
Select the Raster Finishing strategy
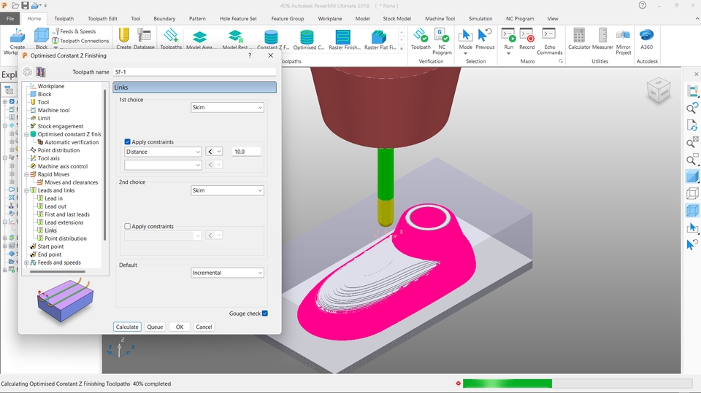(x=343, y=39)
